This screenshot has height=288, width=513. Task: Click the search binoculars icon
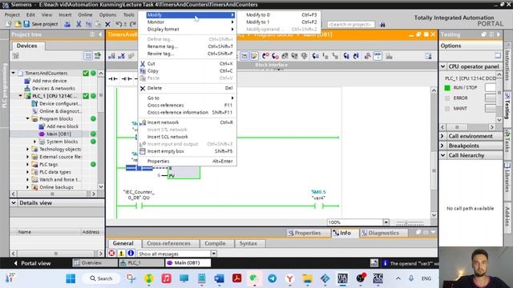click(x=382, y=24)
